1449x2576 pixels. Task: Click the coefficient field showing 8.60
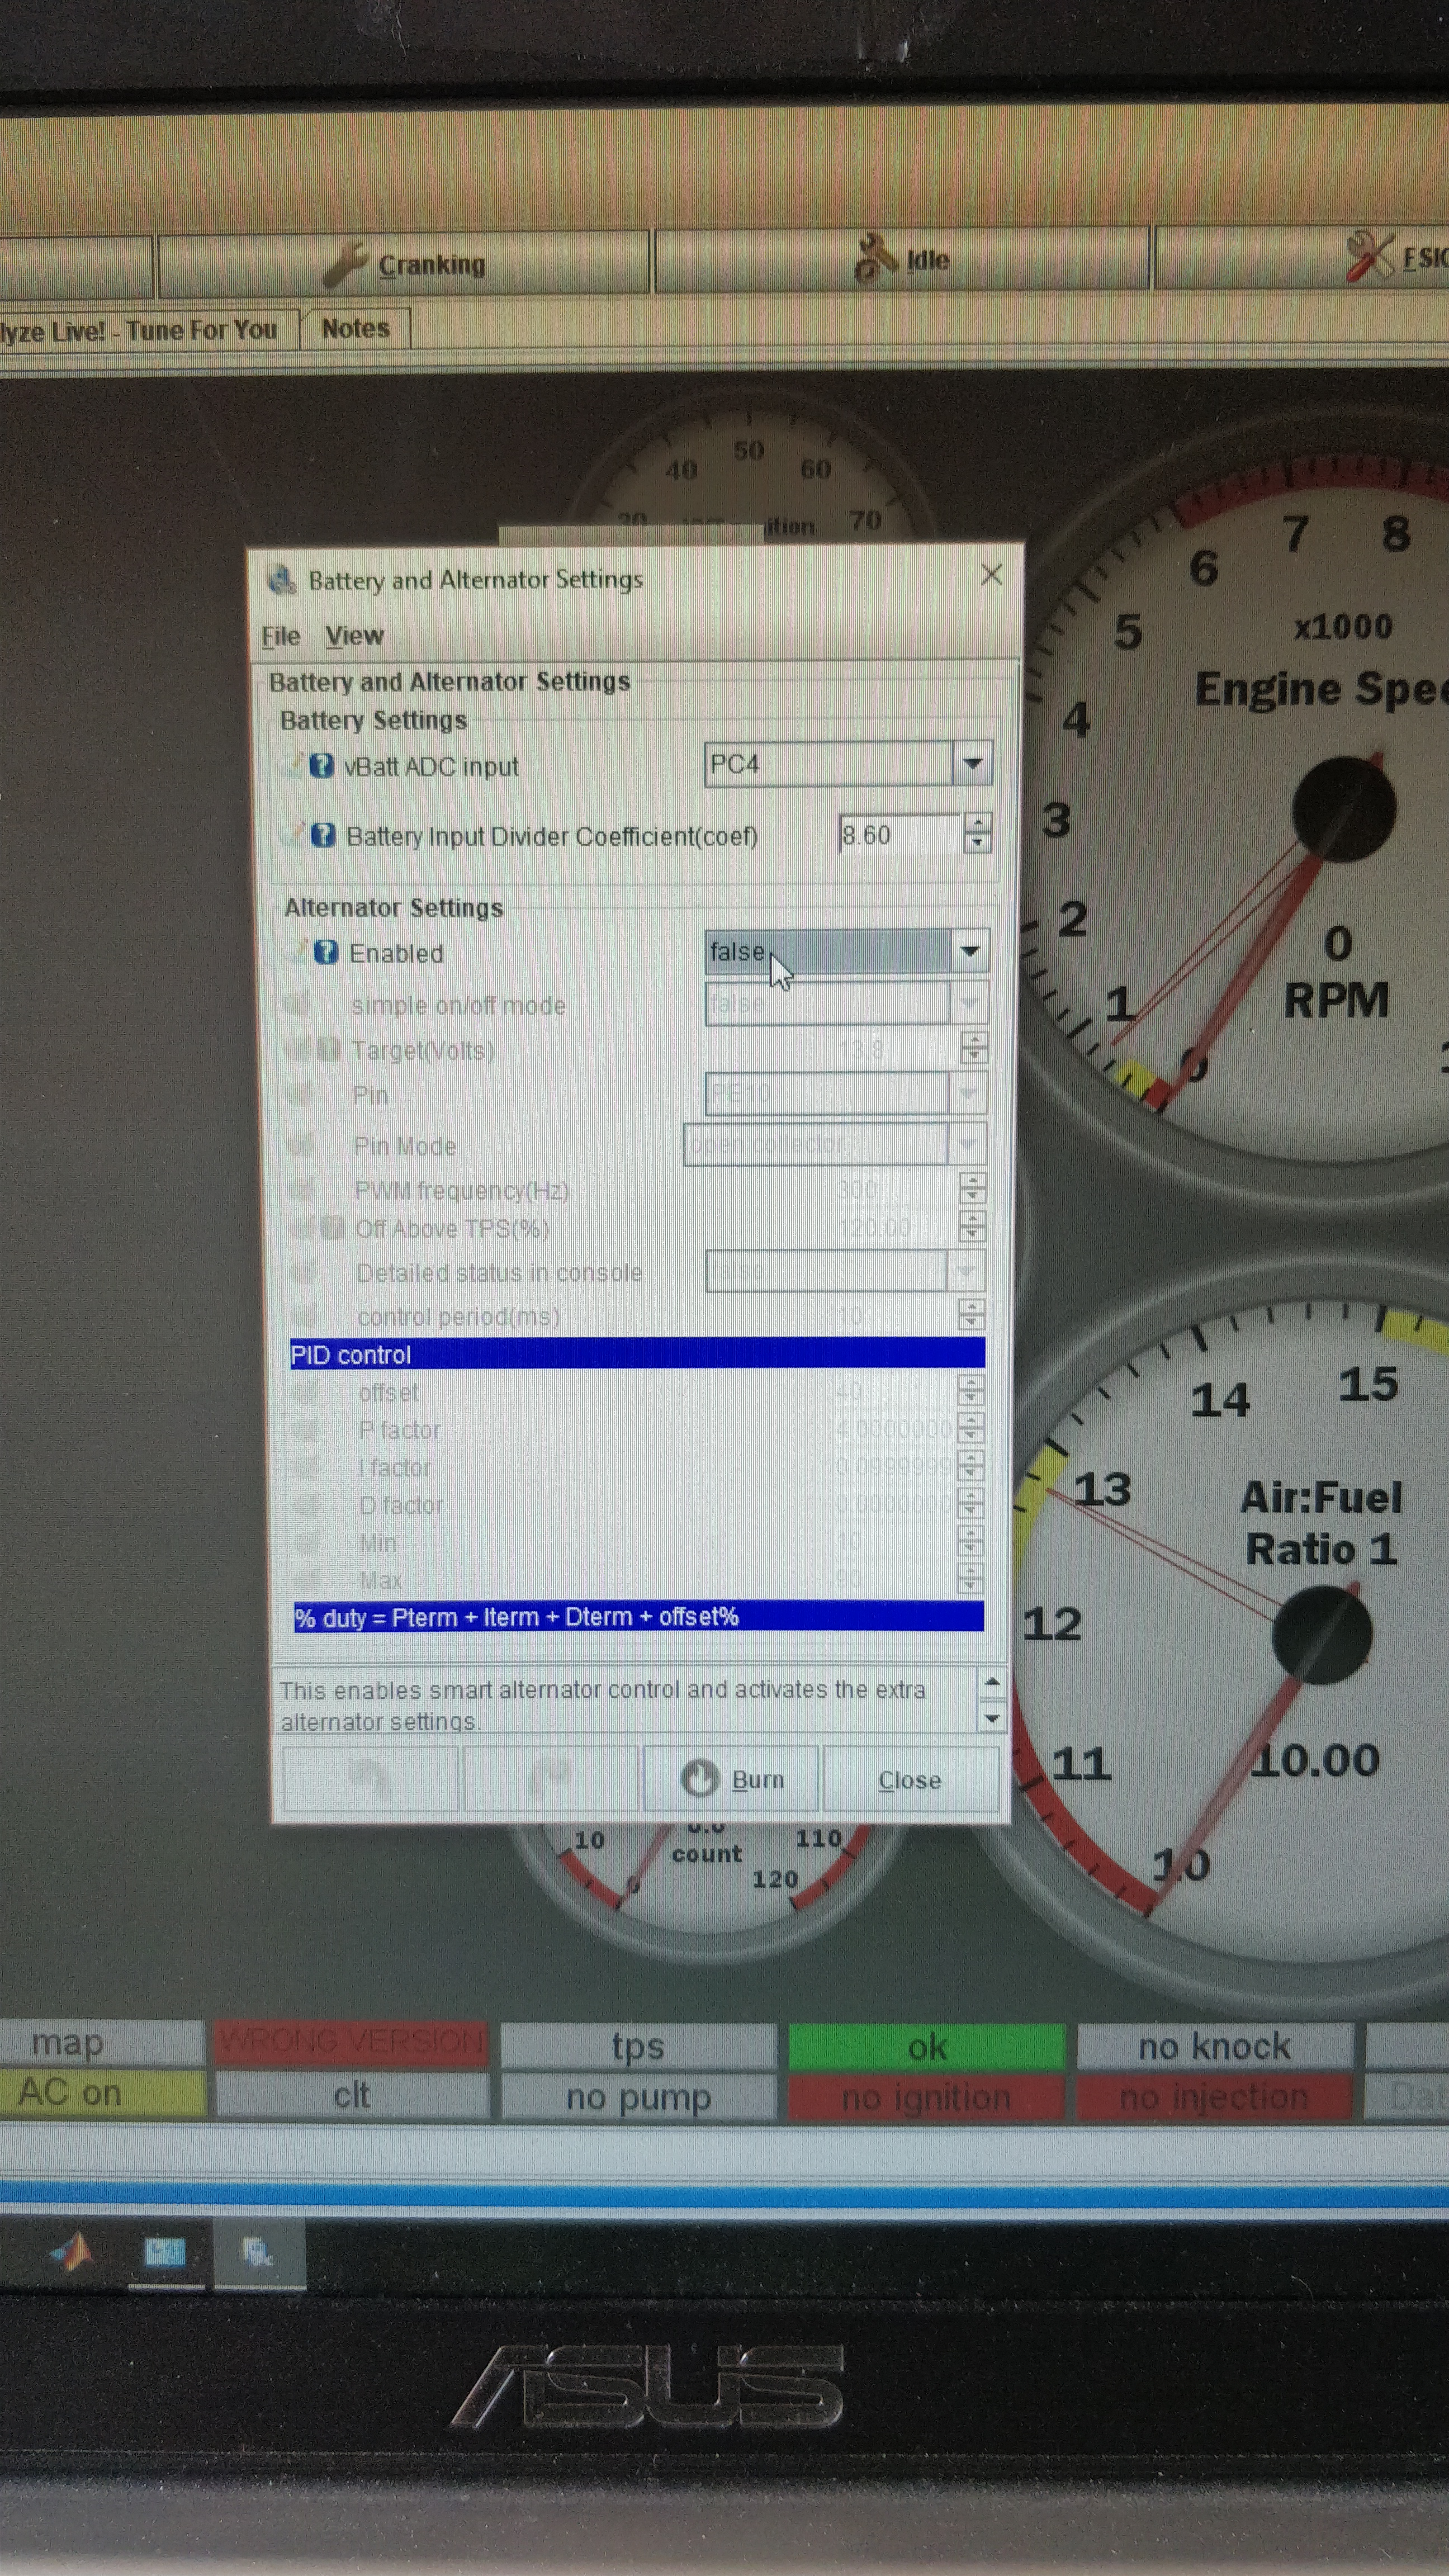coord(900,834)
